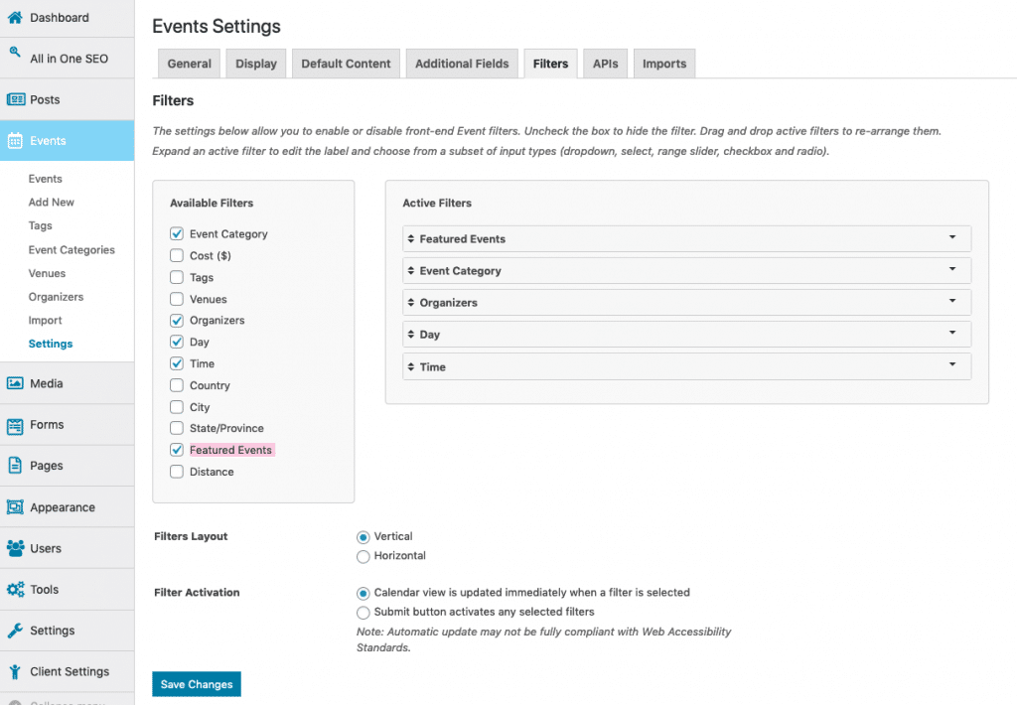Screen dimensions: 1017x705
Task: Click the Pages document icon
Action: [x=15, y=466]
